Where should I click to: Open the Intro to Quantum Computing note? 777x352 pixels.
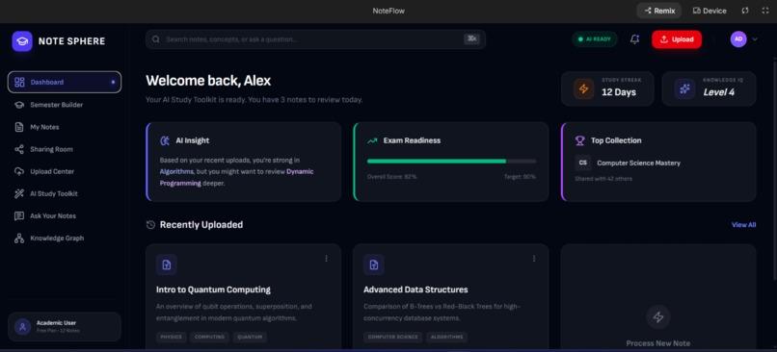click(x=213, y=289)
